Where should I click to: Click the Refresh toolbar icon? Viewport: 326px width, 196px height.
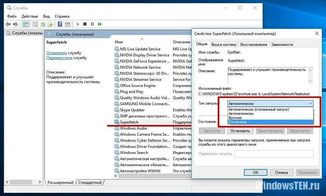[43, 24]
